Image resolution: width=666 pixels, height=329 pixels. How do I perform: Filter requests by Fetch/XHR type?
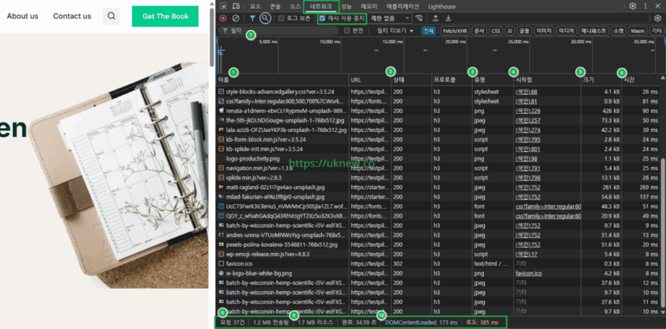(455, 31)
